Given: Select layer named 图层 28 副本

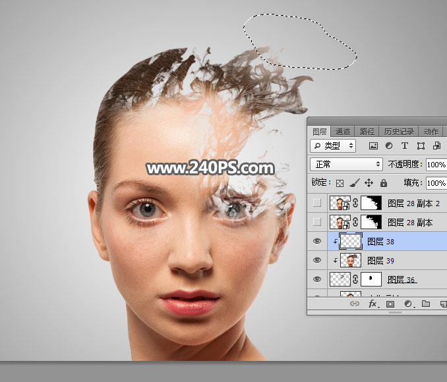Looking at the screenshot, I should point(410,223).
